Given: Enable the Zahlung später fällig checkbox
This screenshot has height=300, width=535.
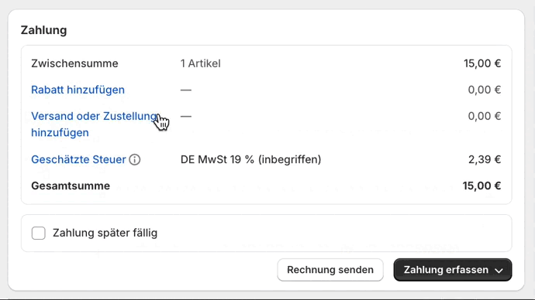Looking at the screenshot, I should coord(39,234).
